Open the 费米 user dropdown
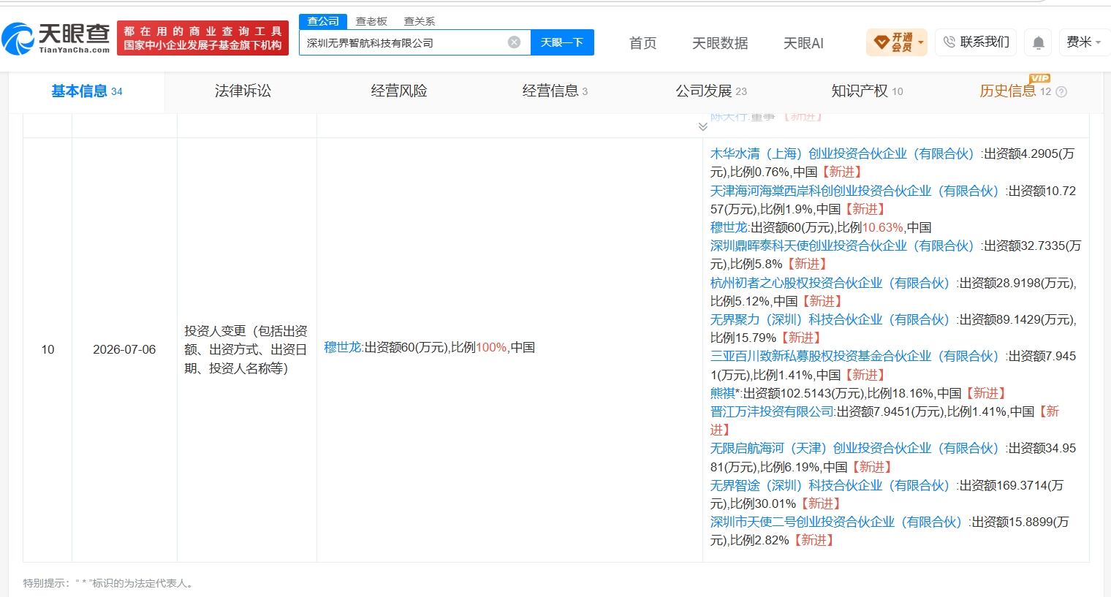The image size is (1111, 597). (1084, 42)
